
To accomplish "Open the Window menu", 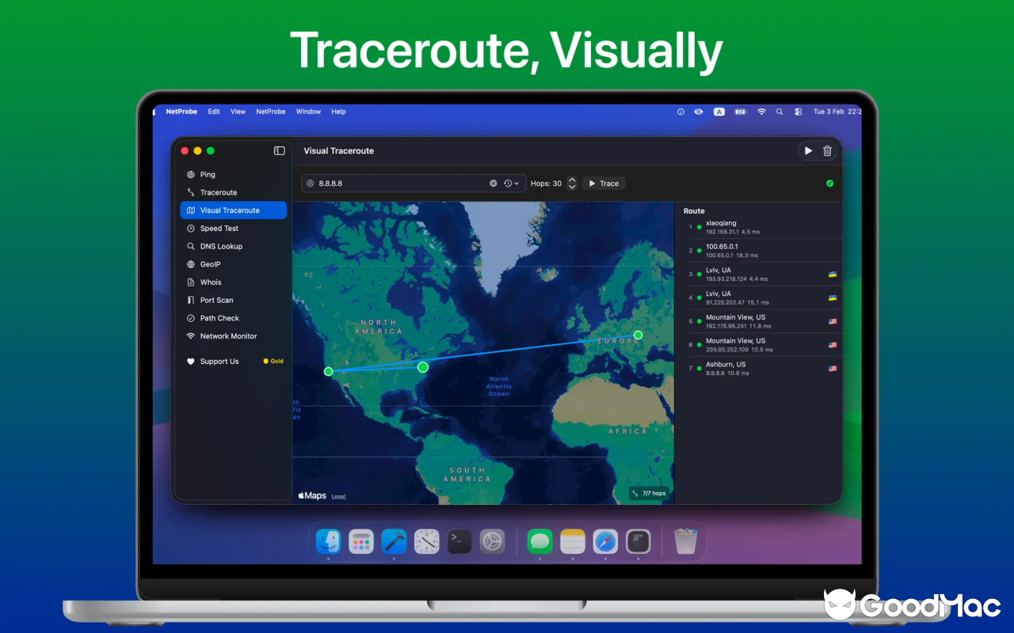I will click(308, 112).
